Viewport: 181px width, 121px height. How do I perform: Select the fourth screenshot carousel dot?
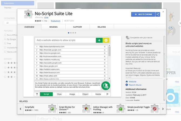click(75, 33)
